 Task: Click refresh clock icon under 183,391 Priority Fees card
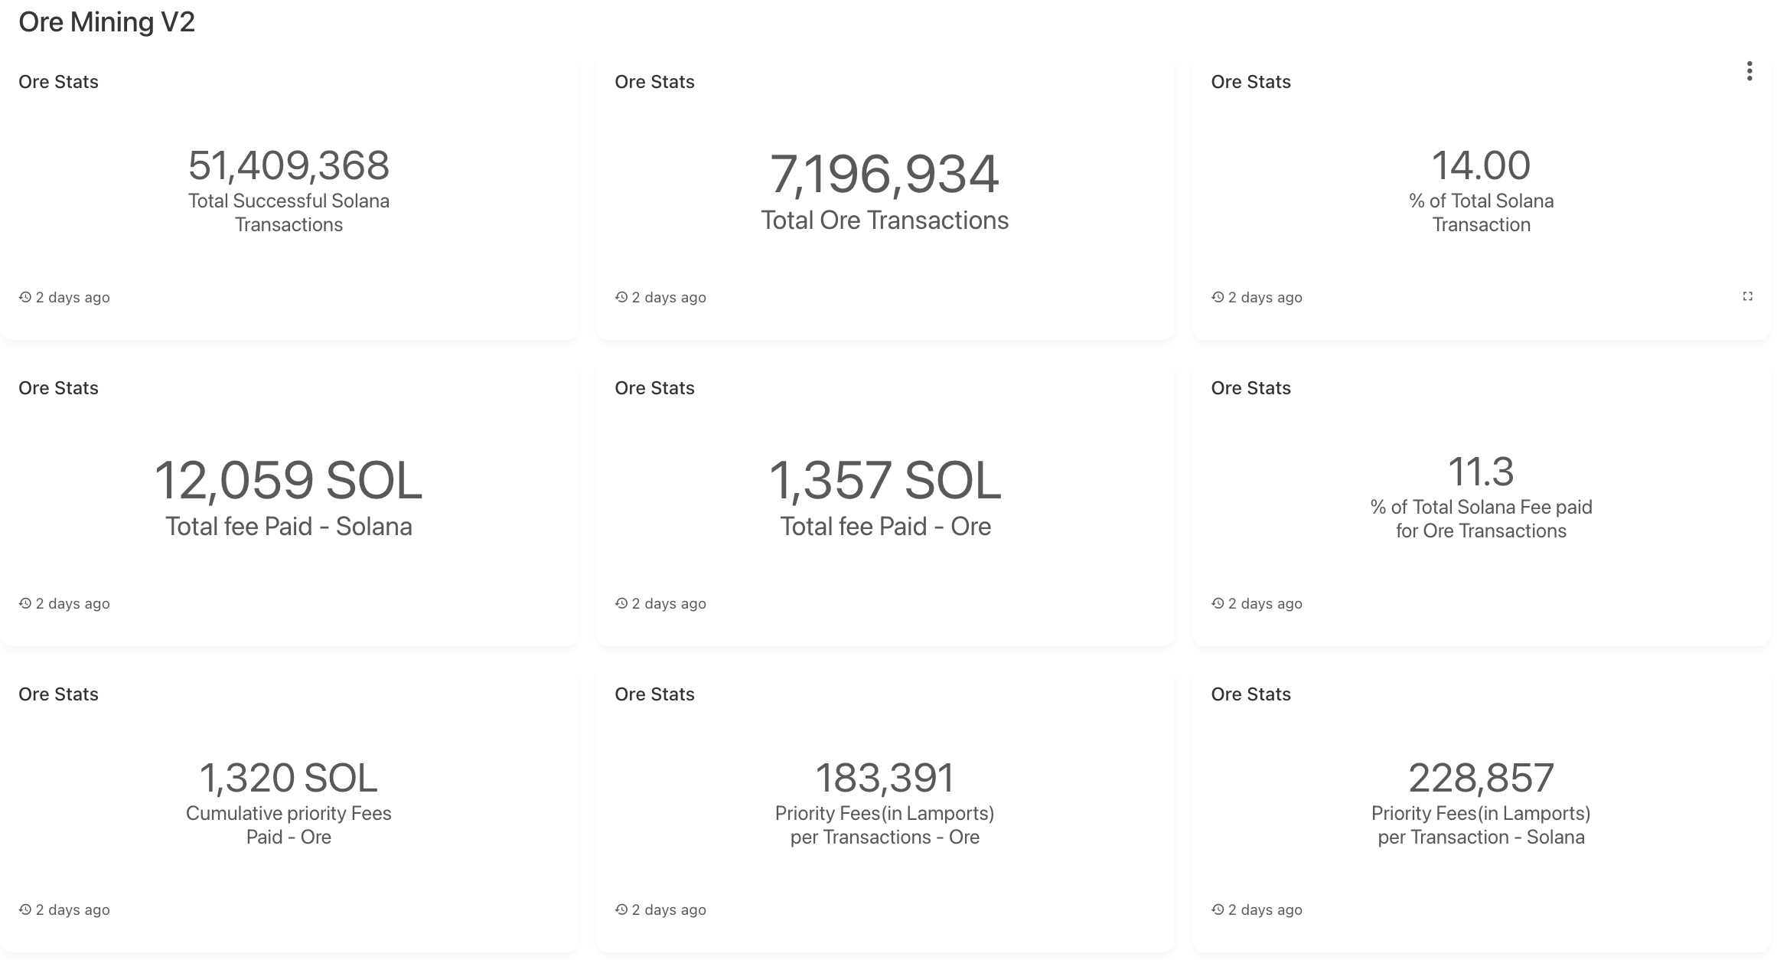(x=621, y=909)
